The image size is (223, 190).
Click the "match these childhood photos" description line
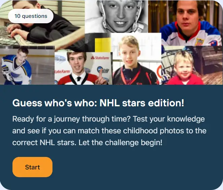pyautogui.click(x=109, y=131)
